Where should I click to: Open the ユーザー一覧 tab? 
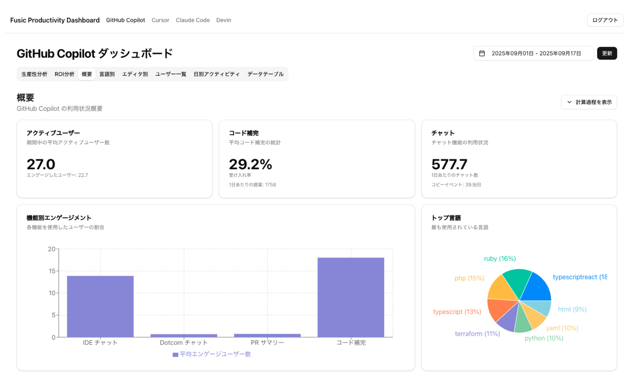pos(171,74)
